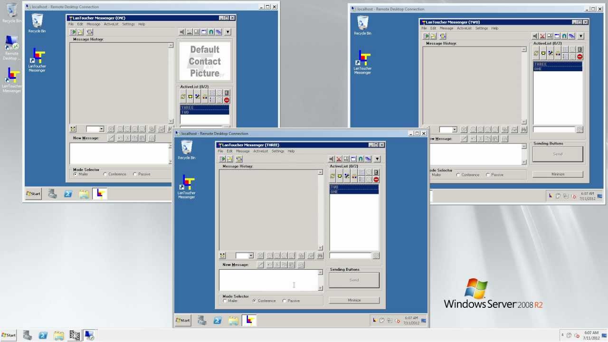
Task: Click the red stop icon in THREE ActiveList
Action: coord(376,180)
